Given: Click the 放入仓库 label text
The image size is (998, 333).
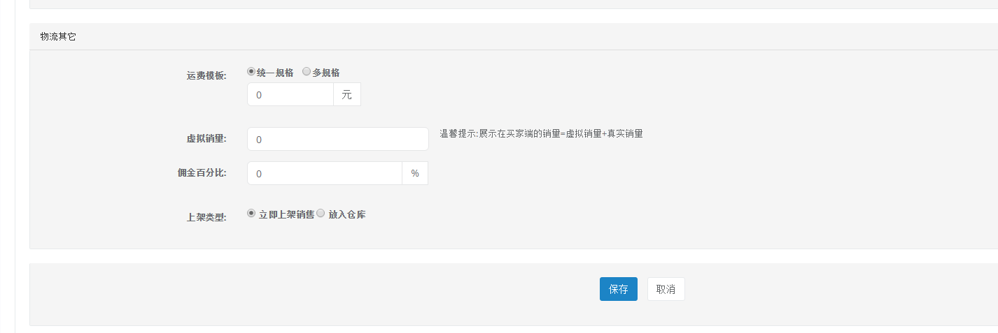Looking at the screenshot, I should (347, 215).
